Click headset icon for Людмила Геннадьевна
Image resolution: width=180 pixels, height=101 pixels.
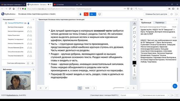coord(28,40)
